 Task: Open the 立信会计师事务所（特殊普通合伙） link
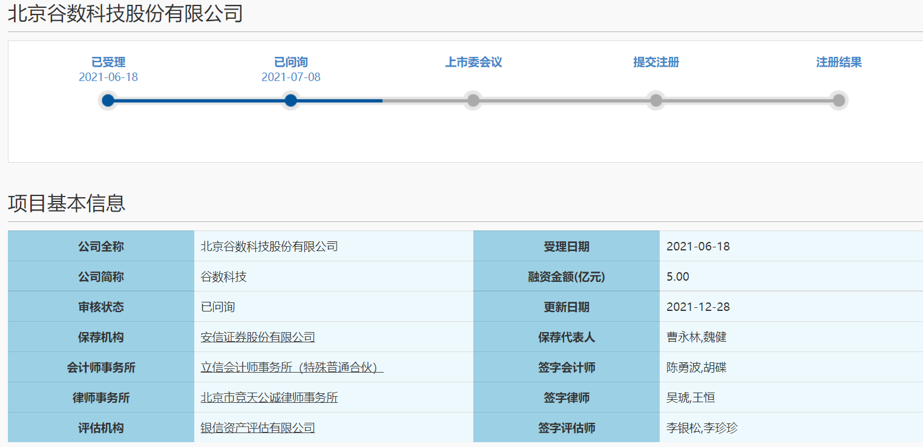(292, 368)
